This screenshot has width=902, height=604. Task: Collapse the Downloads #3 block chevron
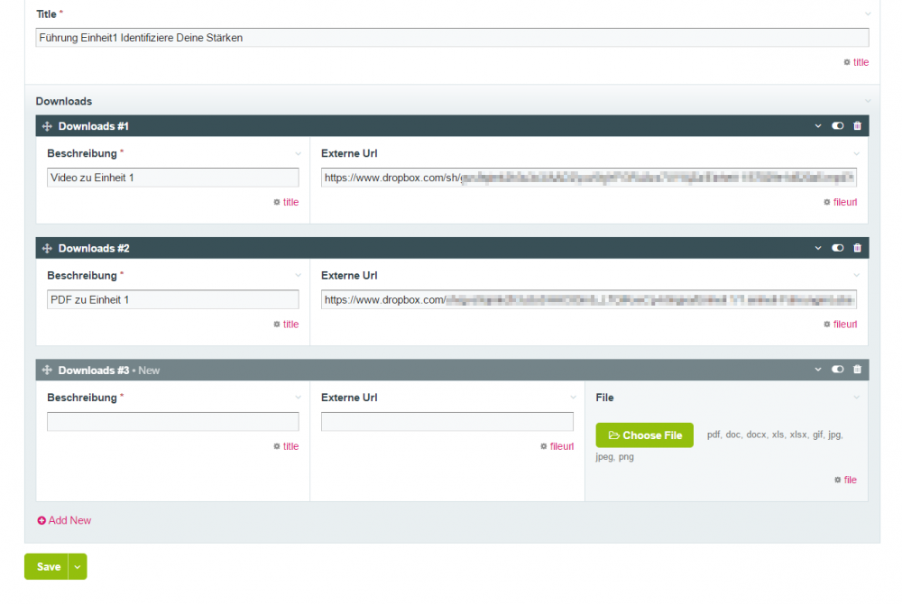[x=818, y=370]
